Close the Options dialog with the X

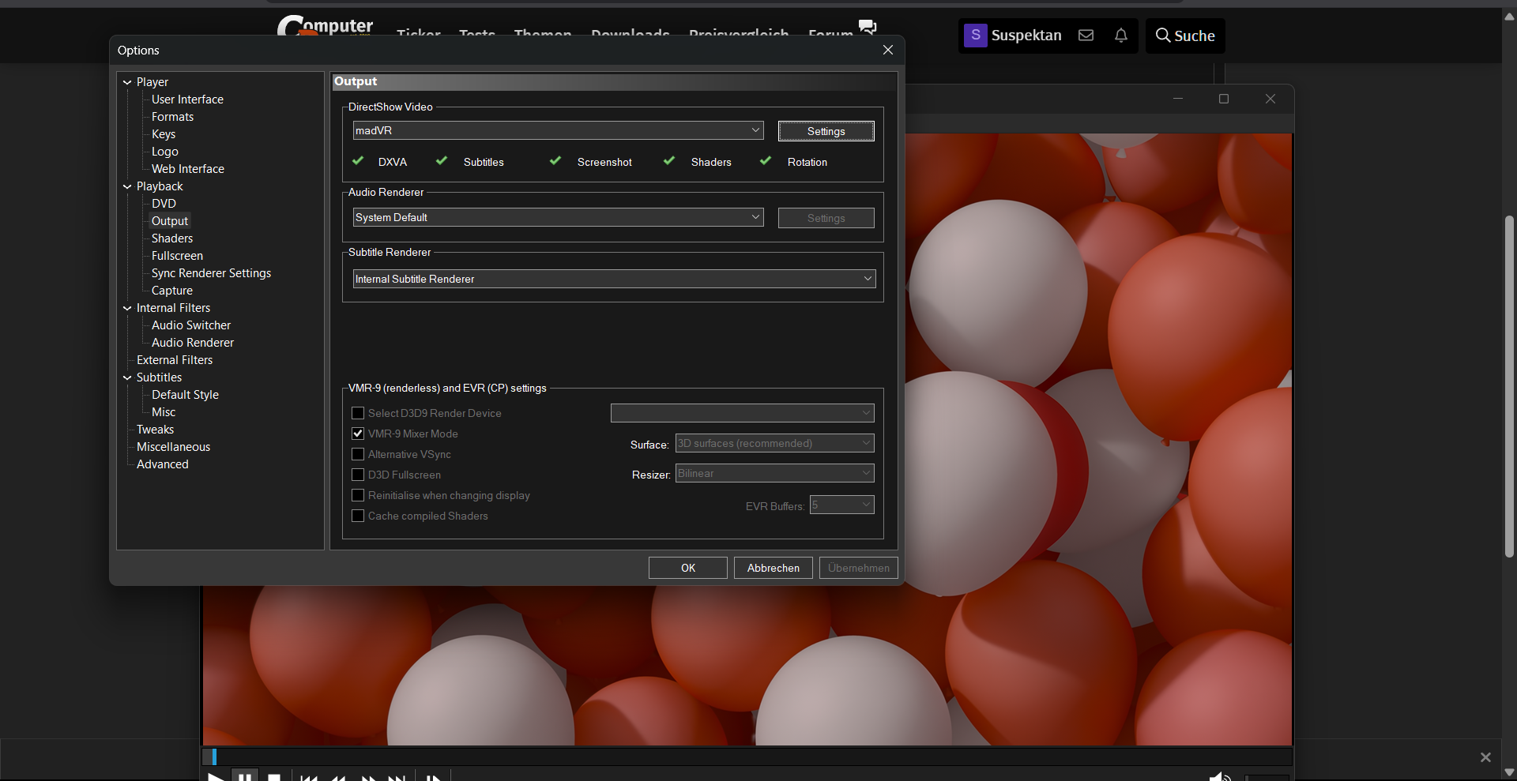tap(888, 50)
